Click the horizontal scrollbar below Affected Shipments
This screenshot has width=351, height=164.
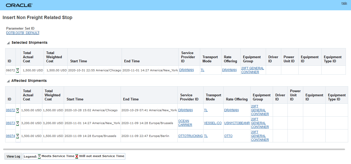point(174,149)
